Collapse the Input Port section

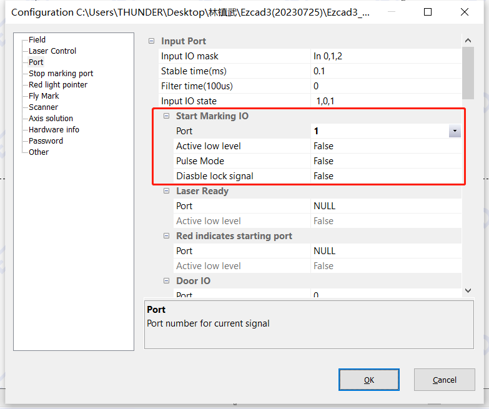click(x=151, y=41)
